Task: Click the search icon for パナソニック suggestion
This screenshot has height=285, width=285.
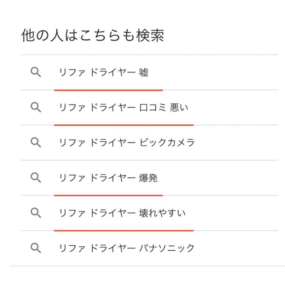Action: [x=36, y=248]
